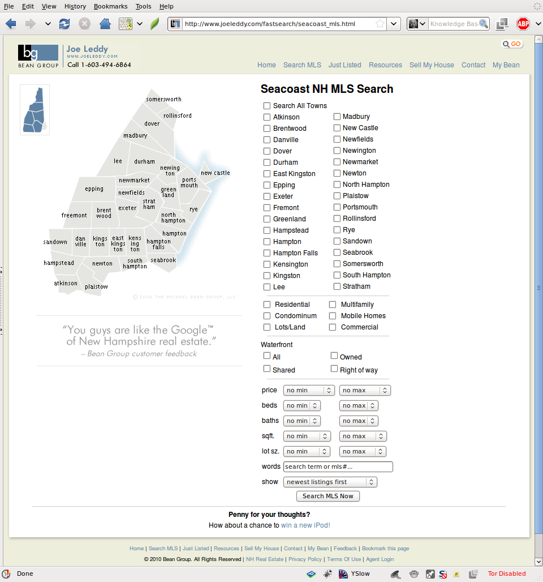Click the Greasemonkey monkey icon in the status bar
This screenshot has width=543, height=582.
pos(414,574)
